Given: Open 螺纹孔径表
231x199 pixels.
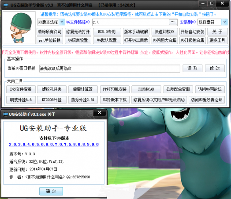Looking at the screenshot, I should coord(52,89).
